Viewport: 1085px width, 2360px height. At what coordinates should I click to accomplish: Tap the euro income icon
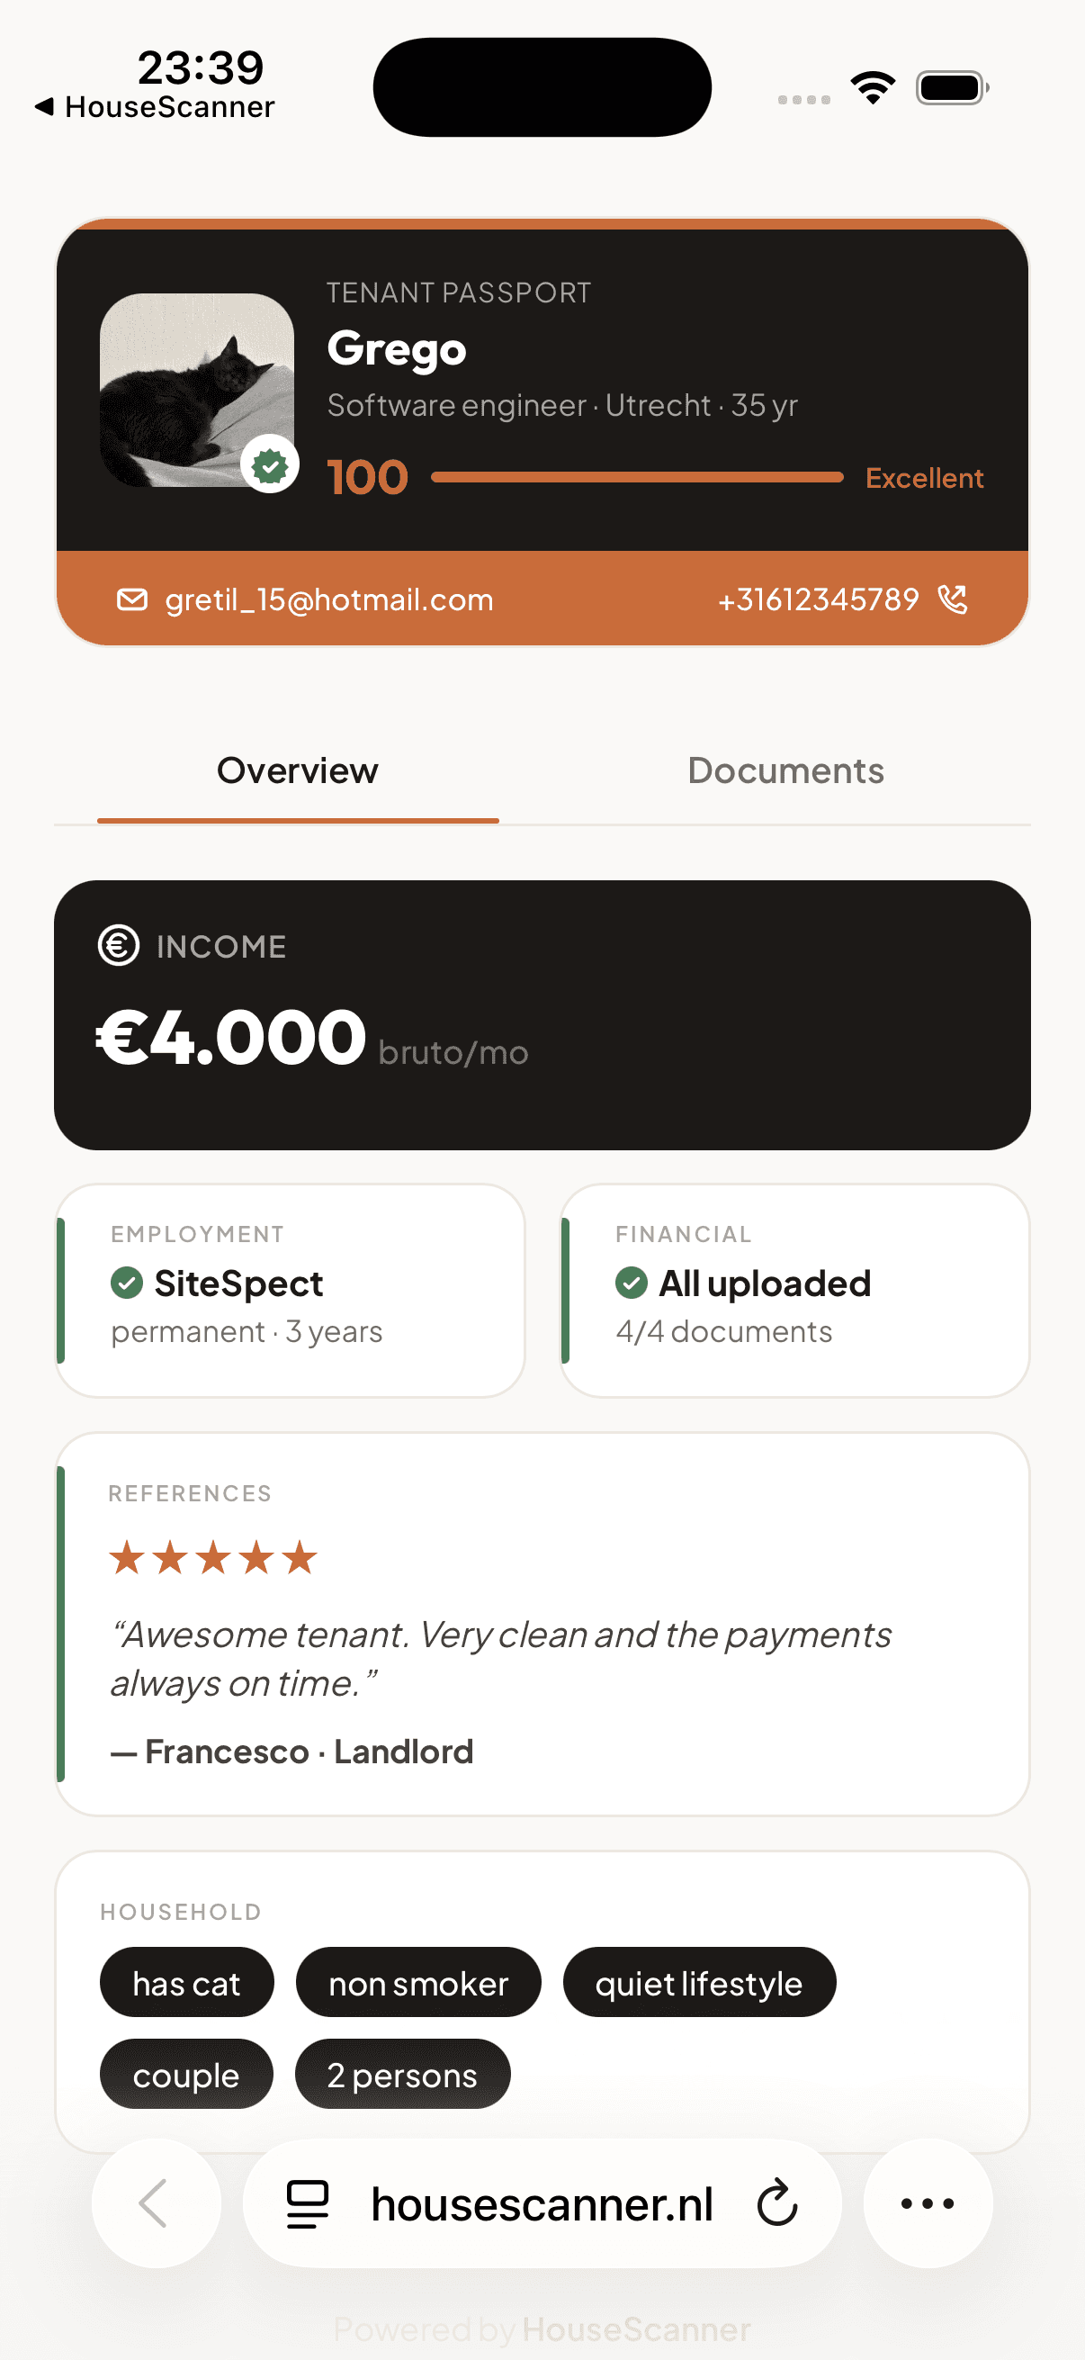pos(119,945)
